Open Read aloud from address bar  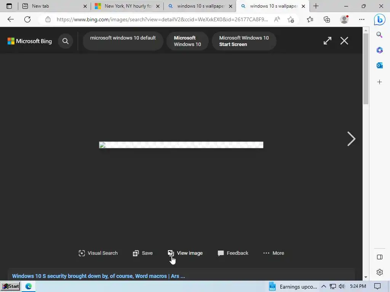pos(277,19)
